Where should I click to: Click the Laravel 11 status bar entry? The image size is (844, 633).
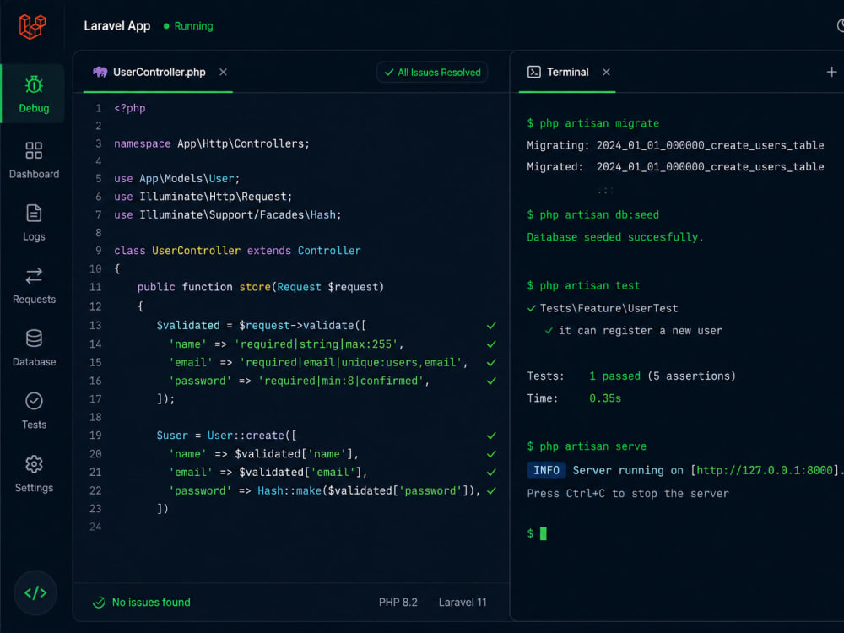coord(463,603)
